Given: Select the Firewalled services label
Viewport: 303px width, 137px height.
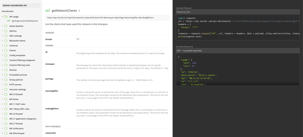Looking at the screenshot, I should coord(18,75).
